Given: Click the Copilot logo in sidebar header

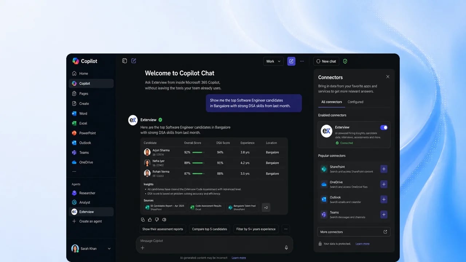Looking at the screenshot, I should coord(76,61).
